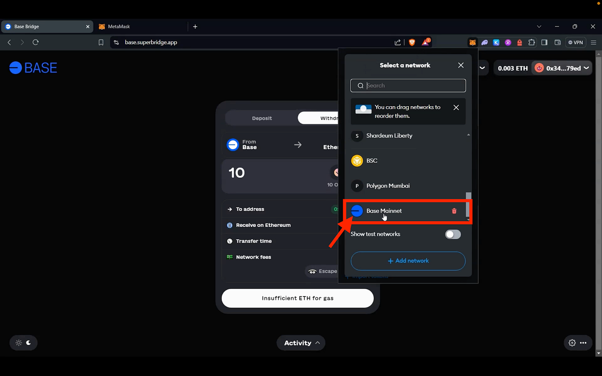Collapse the Activity panel

[x=301, y=342]
